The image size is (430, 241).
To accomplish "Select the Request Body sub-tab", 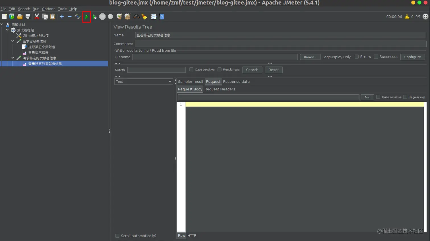I will (x=190, y=89).
